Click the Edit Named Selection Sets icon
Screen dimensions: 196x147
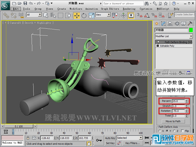170,16
